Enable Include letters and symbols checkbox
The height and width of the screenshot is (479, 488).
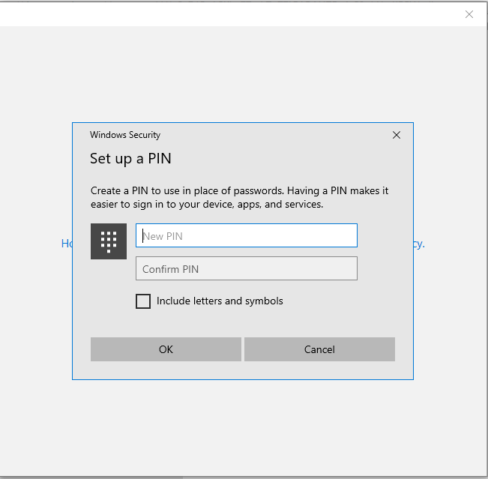(x=143, y=301)
